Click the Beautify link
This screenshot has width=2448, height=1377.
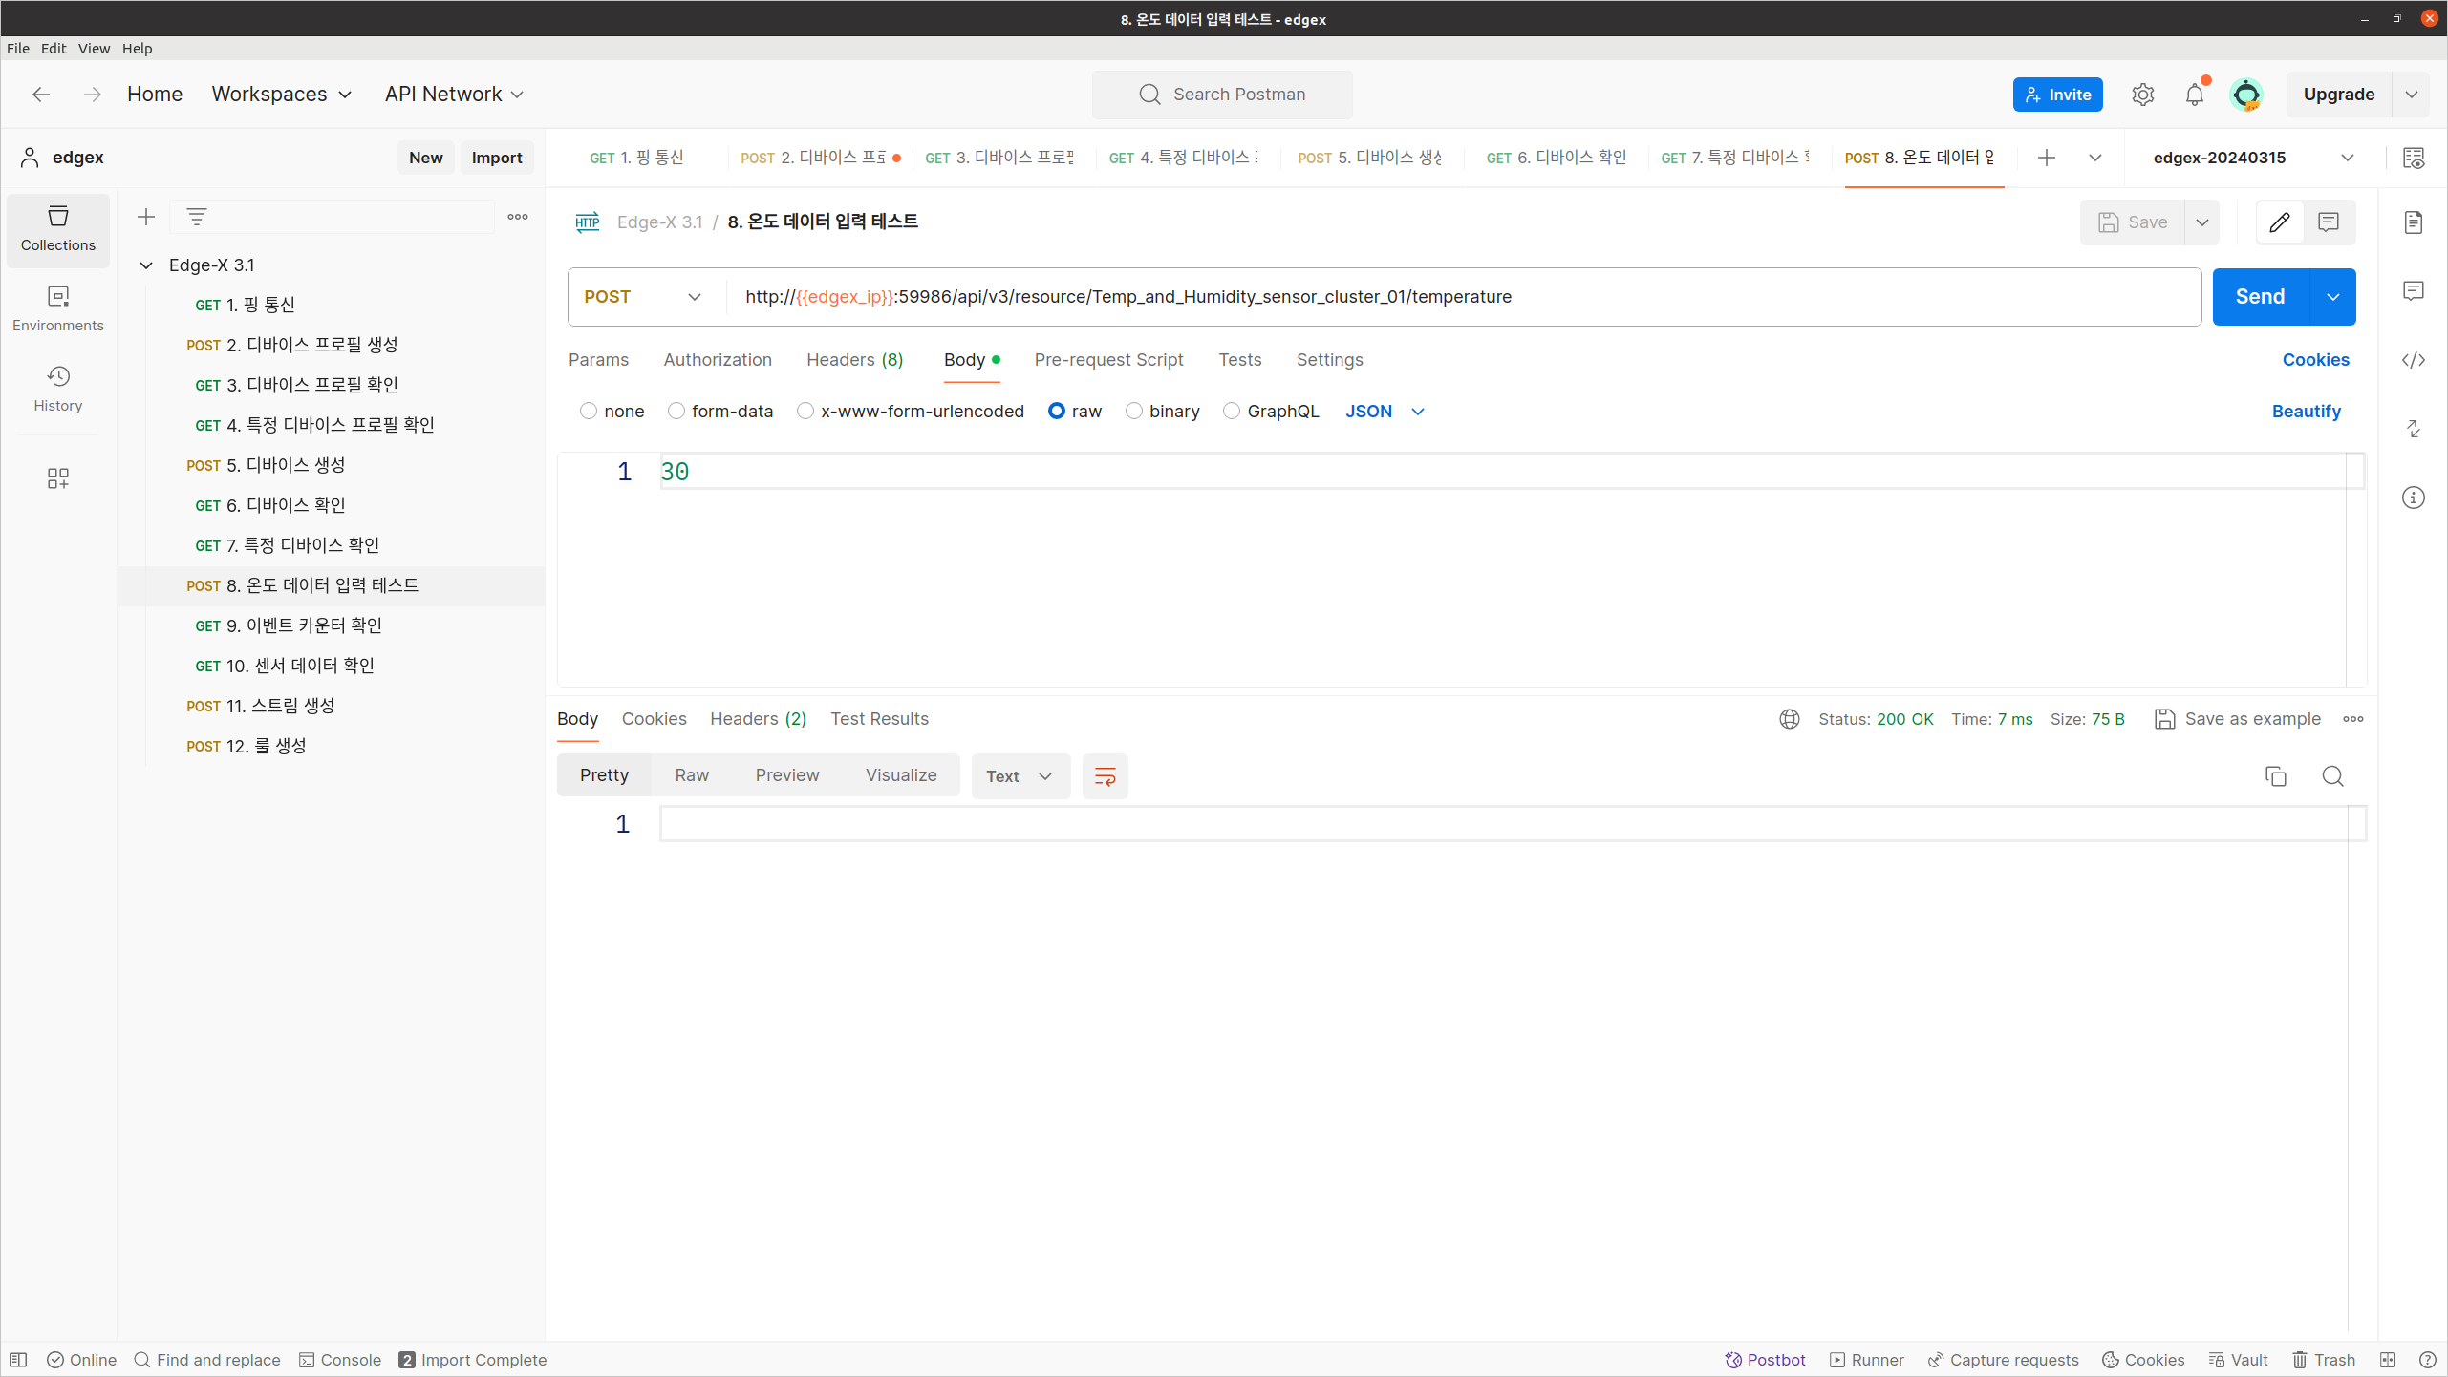(2307, 412)
